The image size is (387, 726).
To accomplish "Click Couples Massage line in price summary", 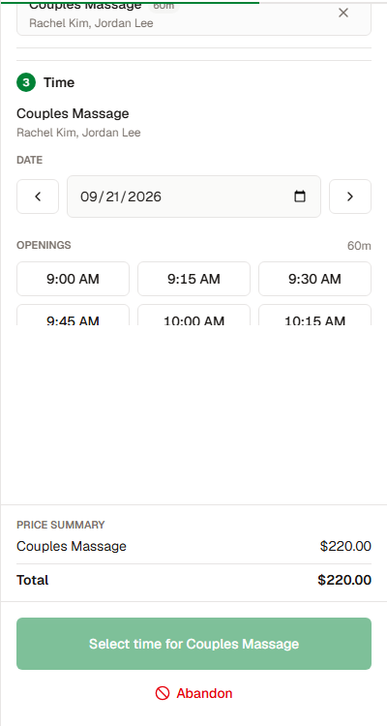I will coord(72,546).
